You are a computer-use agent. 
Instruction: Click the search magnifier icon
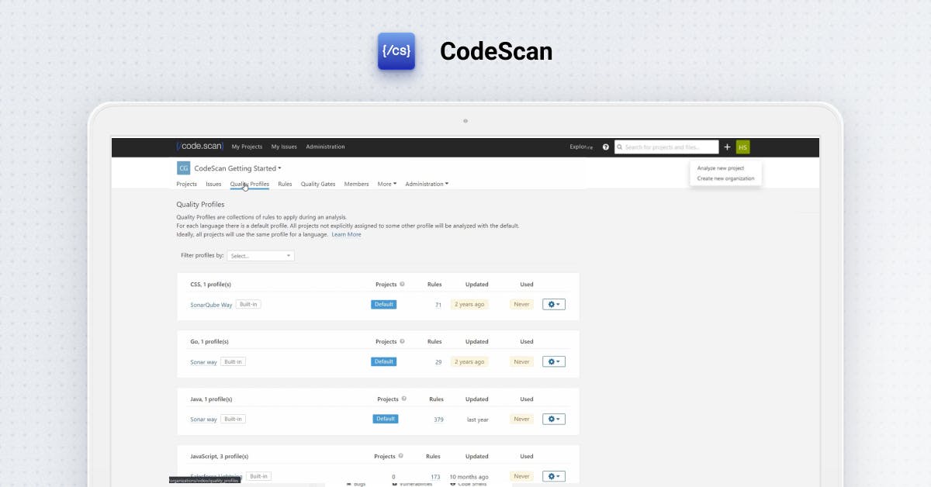[620, 147]
